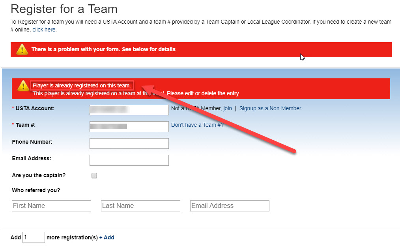This screenshot has width=400, height=250.
Task: Focus the USTA Account input field
Action: [x=129, y=110]
